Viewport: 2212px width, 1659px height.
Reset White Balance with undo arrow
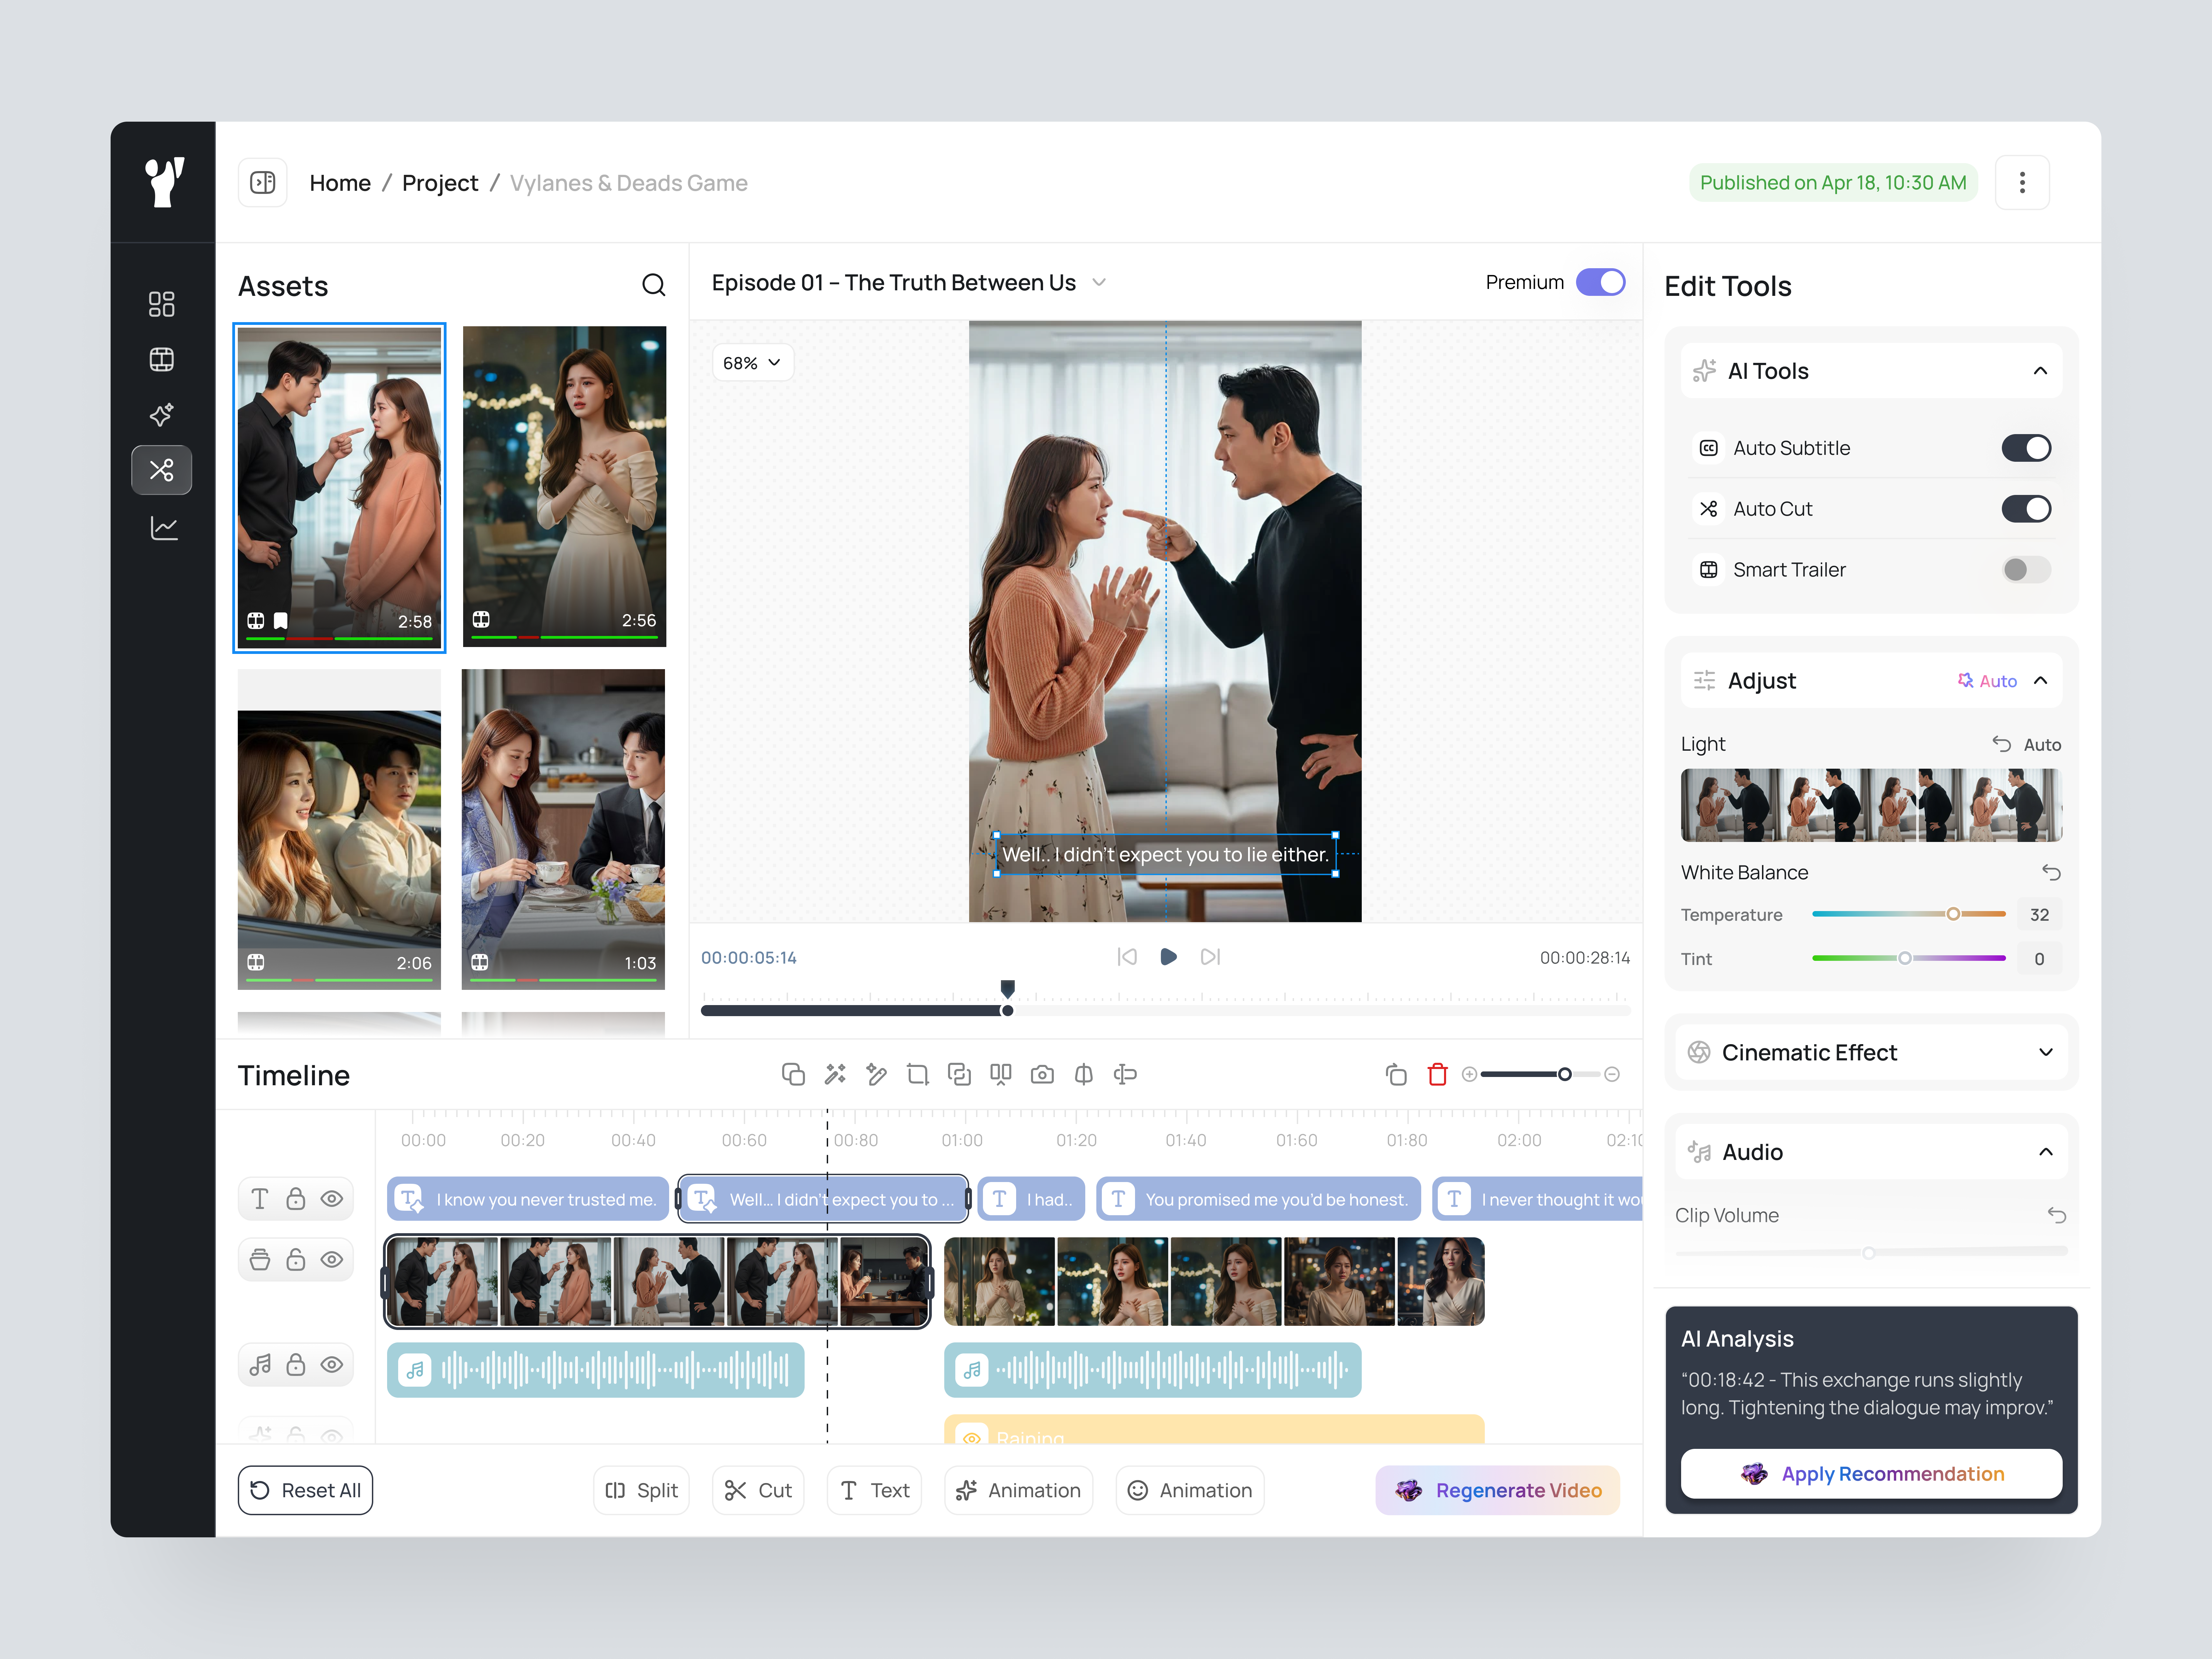click(2051, 873)
